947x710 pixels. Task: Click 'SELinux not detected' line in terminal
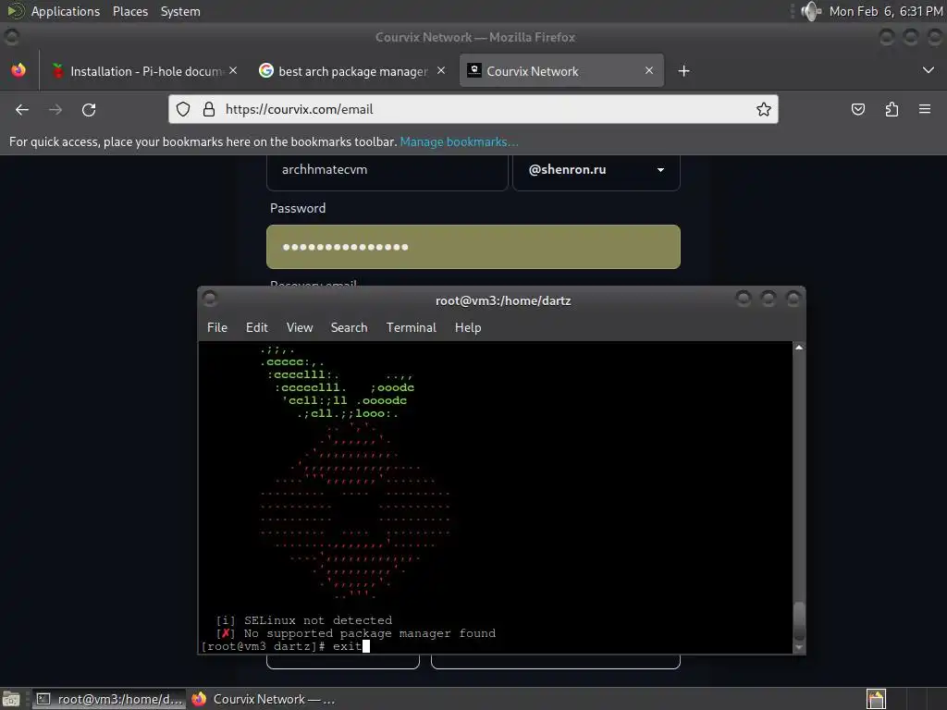pos(303,620)
